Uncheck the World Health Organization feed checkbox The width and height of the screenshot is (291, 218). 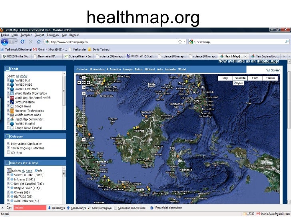8,93
